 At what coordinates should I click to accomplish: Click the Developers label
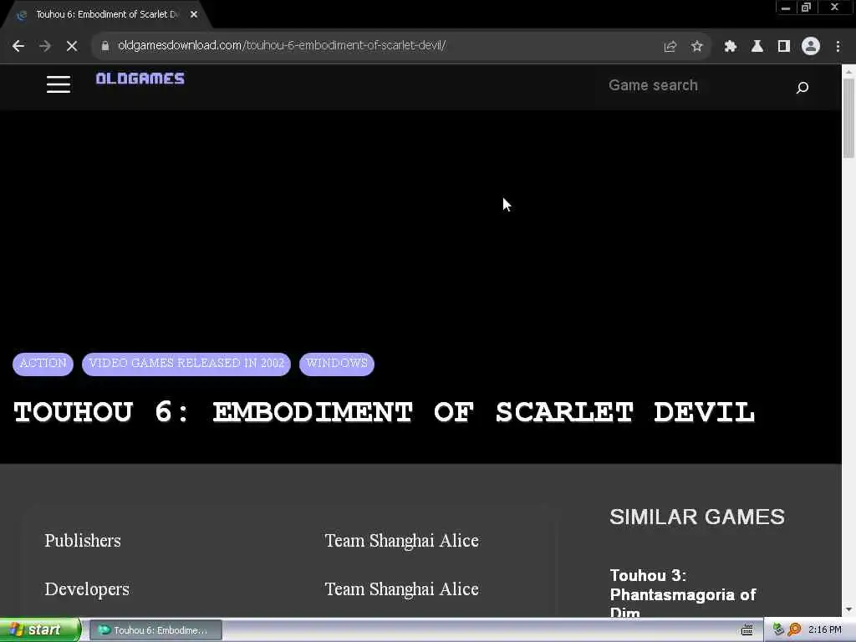click(87, 589)
